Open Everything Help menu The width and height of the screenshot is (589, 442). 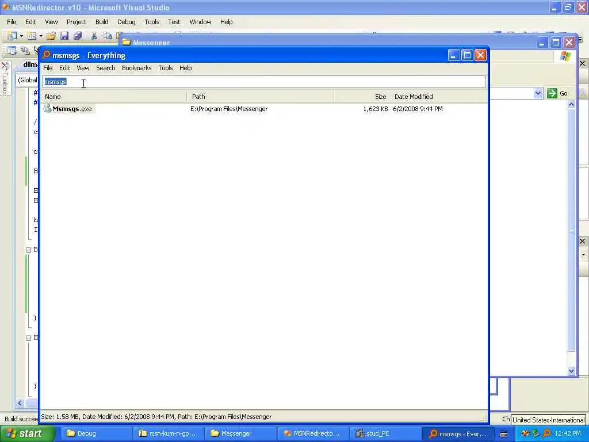pos(186,68)
